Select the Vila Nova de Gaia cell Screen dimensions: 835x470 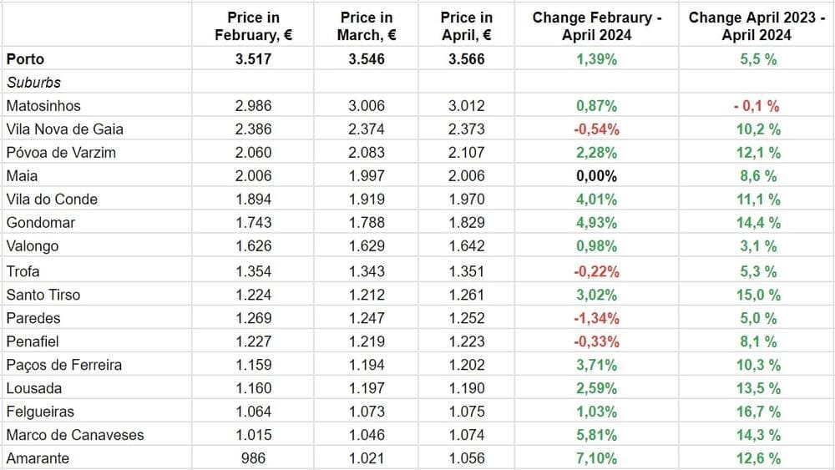pos(58,129)
